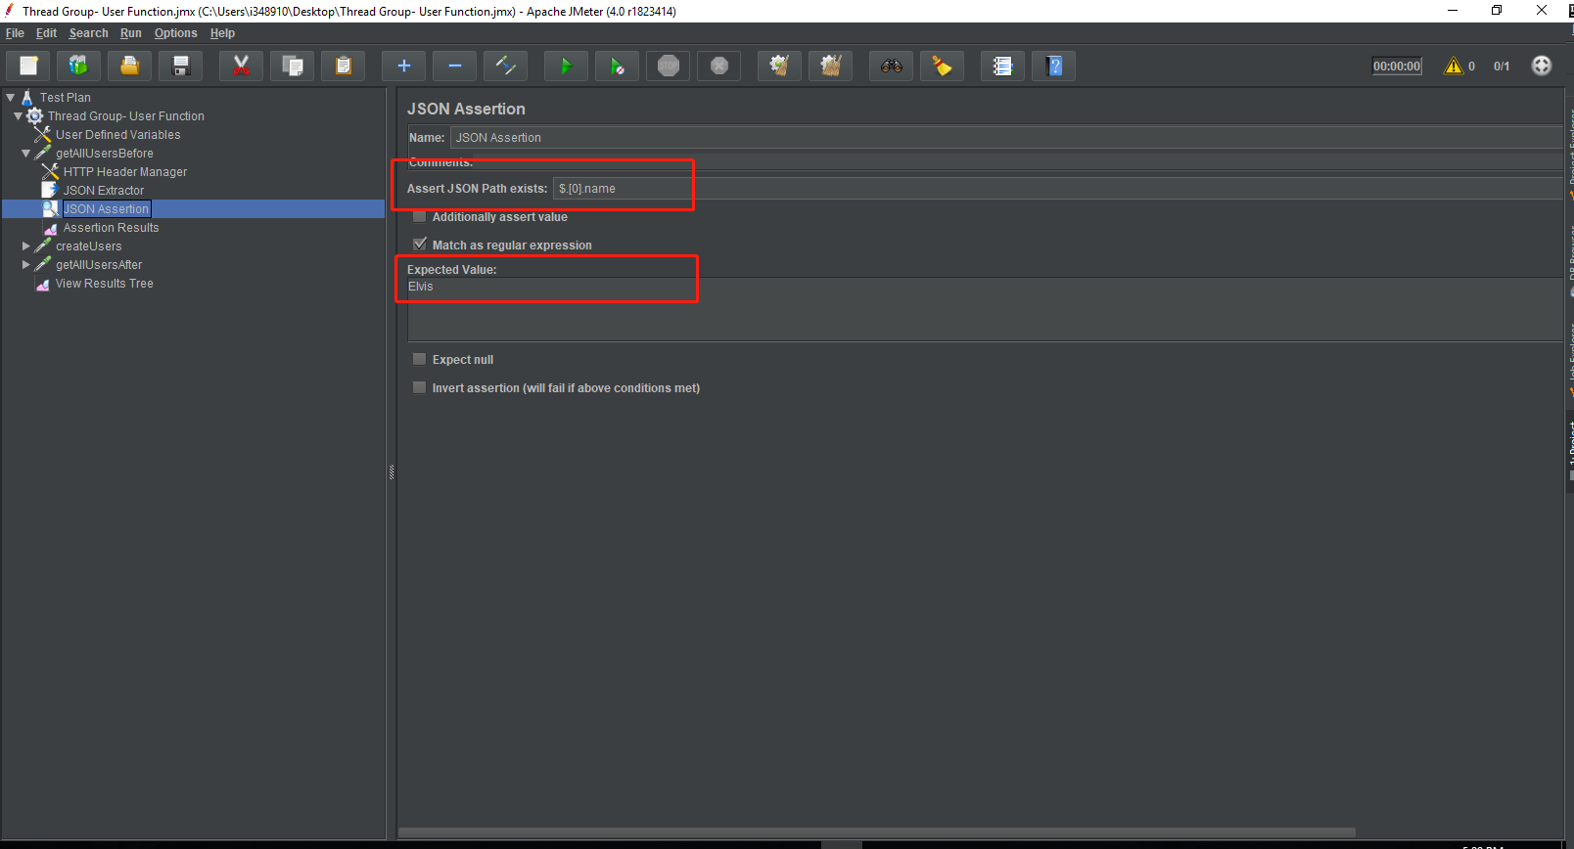1574x849 pixels.
Task: Click the remote engine status icon
Action: coord(1542,66)
